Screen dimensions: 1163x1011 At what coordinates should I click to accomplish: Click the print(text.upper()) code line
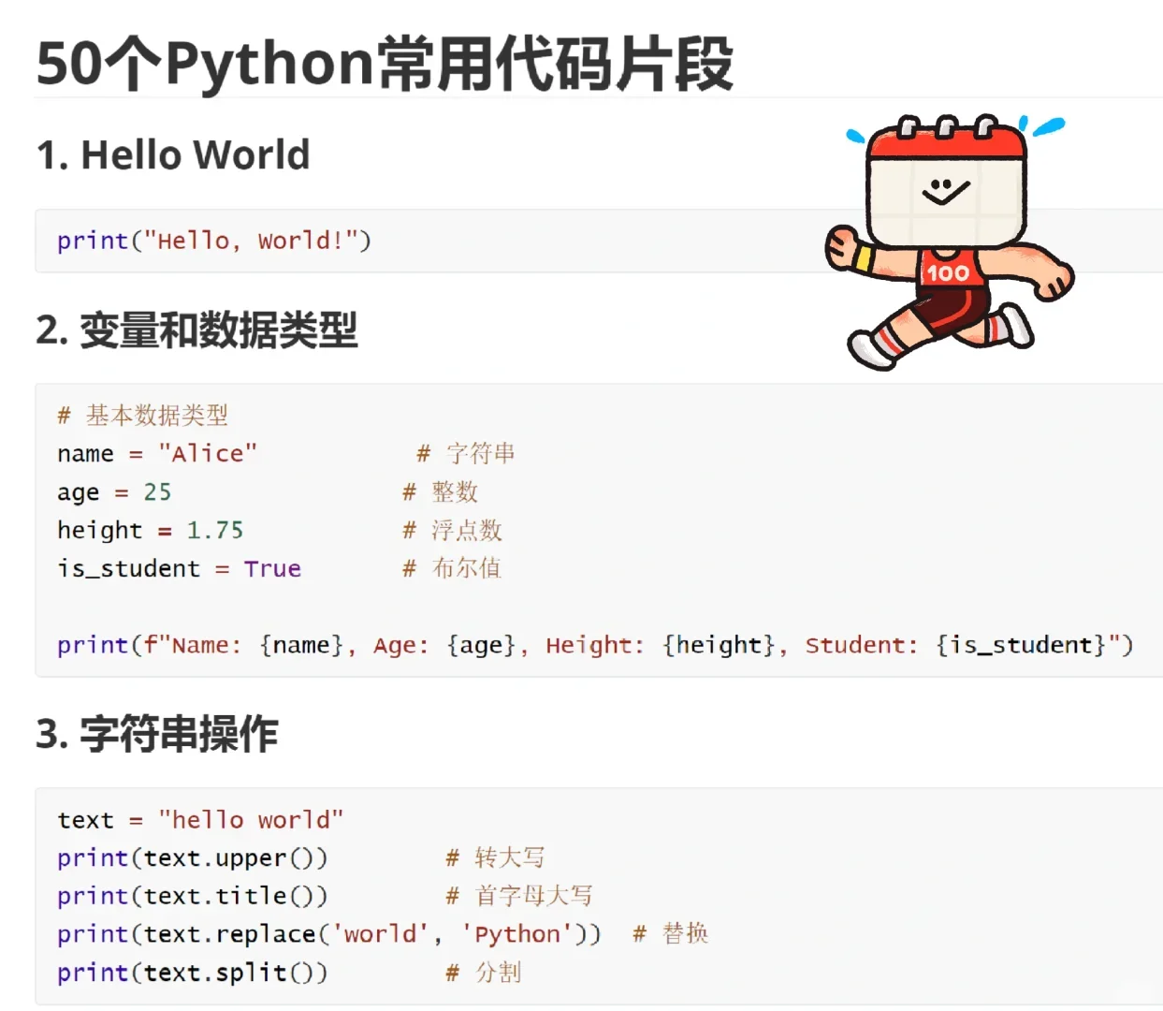point(192,857)
